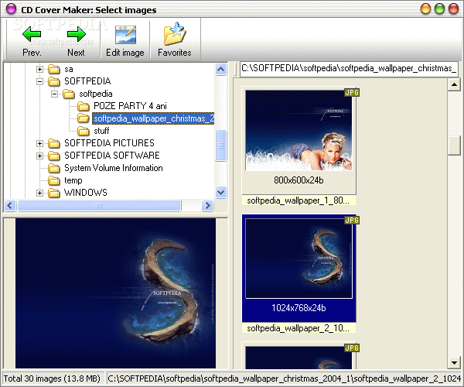Viewport: 464px width, 387px height.
Task: Click JPG badge on the 800x600x24b thumbnail
Action: tap(352, 92)
